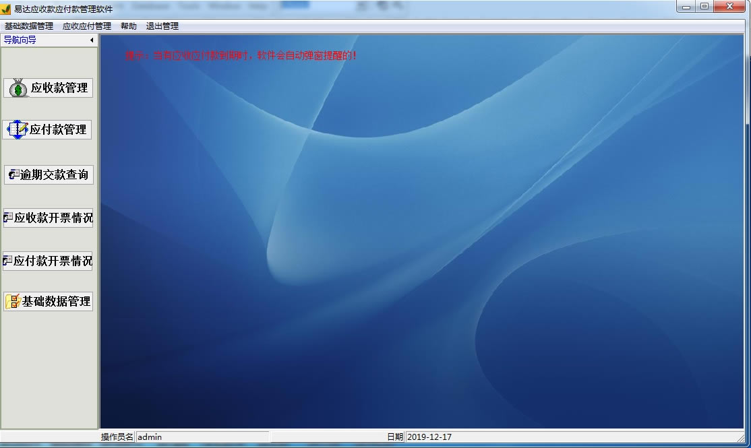Click the window resize grip at corner
Image resolution: width=751 pixels, height=448 pixels.
point(741,437)
